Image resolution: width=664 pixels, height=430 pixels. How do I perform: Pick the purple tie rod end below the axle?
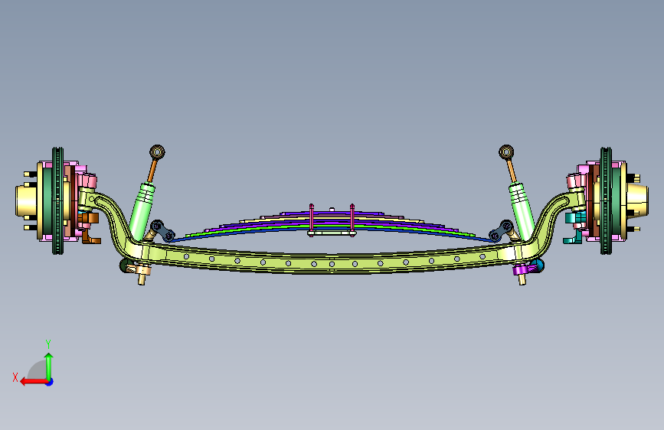519,269
